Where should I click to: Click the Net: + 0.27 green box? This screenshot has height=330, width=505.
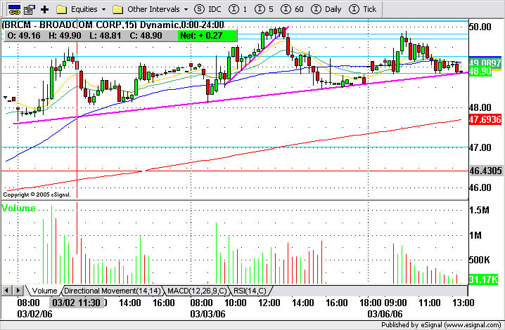point(207,35)
